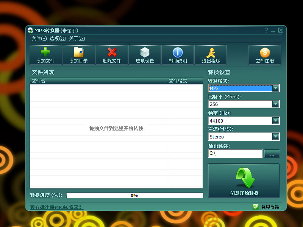Click the red X Delete File icon
This screenshot has width=303, height=227.
click(112, 52)
